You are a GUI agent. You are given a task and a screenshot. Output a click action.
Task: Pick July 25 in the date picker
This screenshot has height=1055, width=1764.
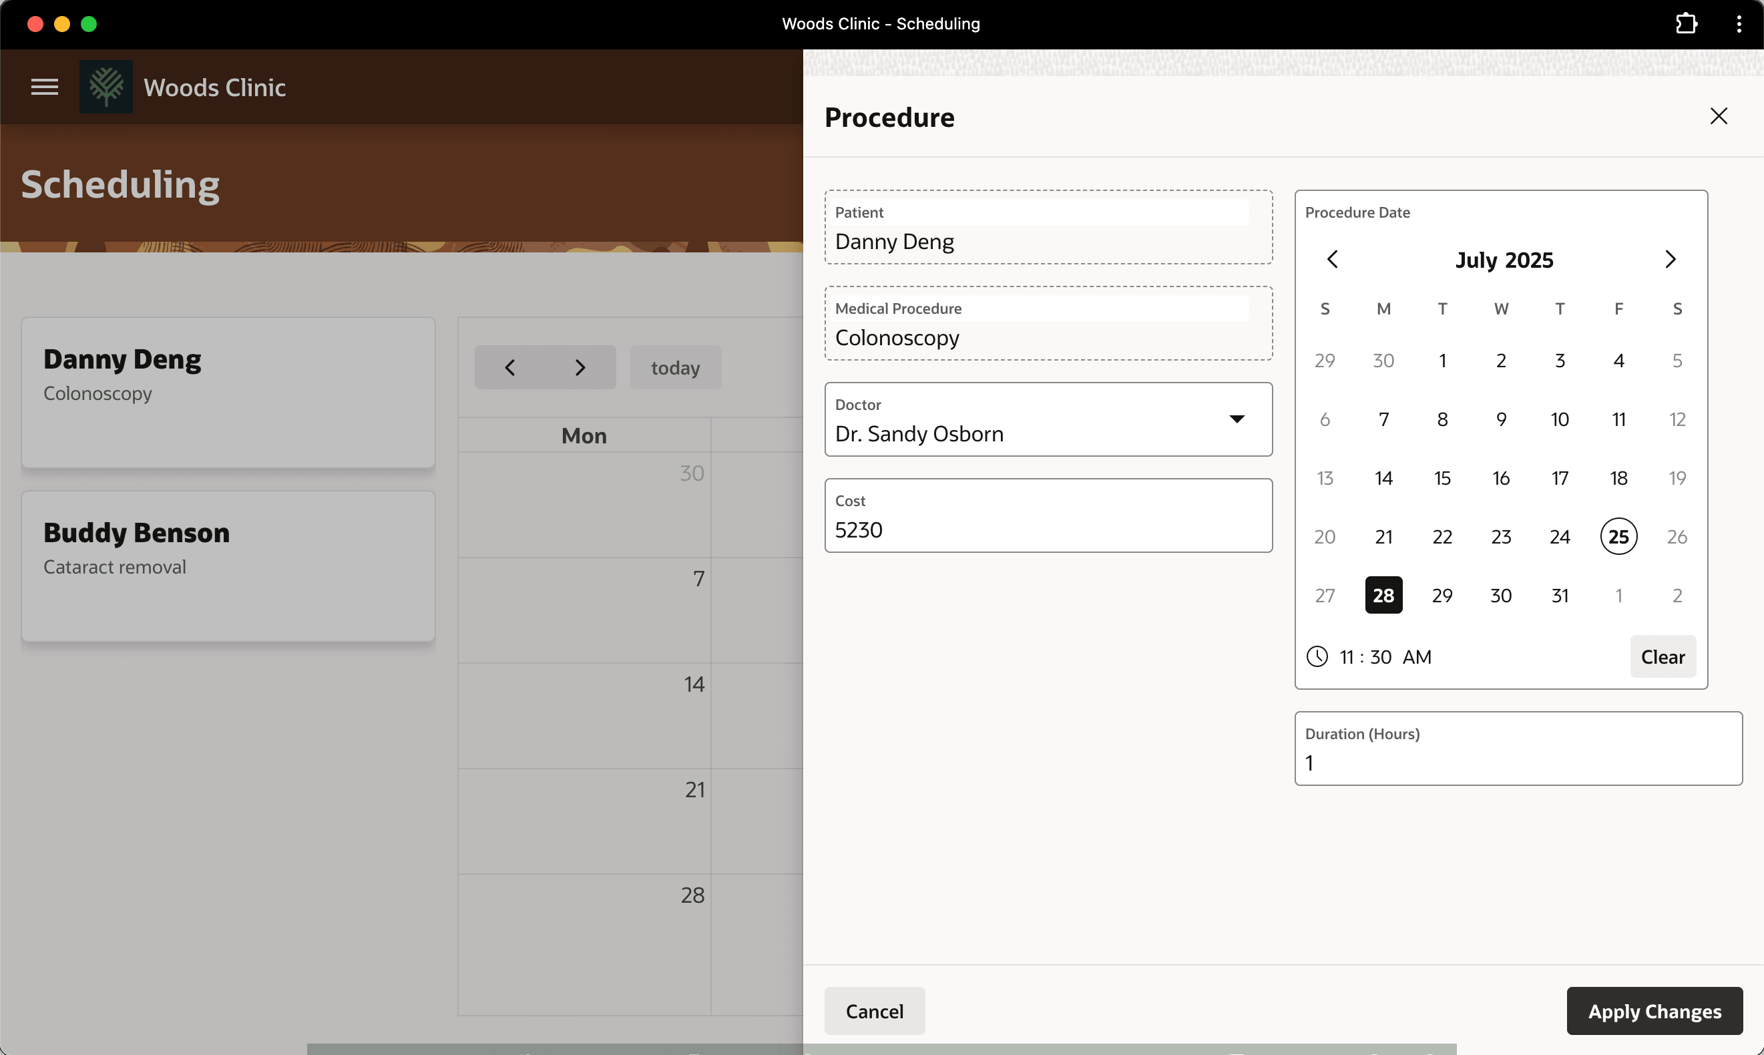[x=1618, y=537]
